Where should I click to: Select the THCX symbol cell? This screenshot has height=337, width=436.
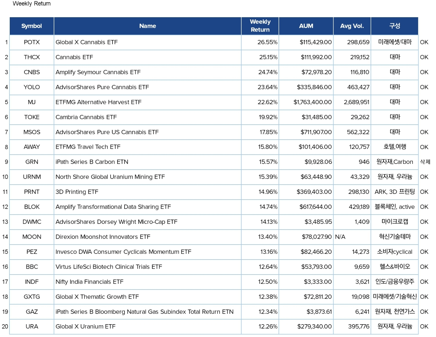(32, 57)
